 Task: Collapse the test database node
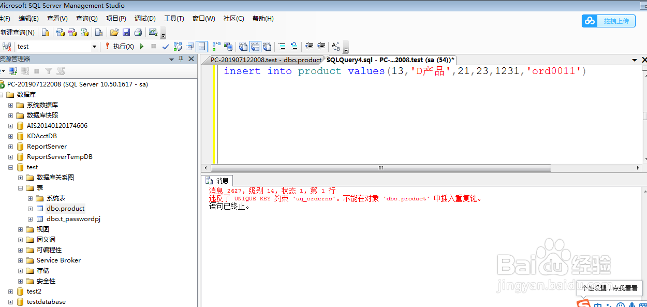[10, 167]
